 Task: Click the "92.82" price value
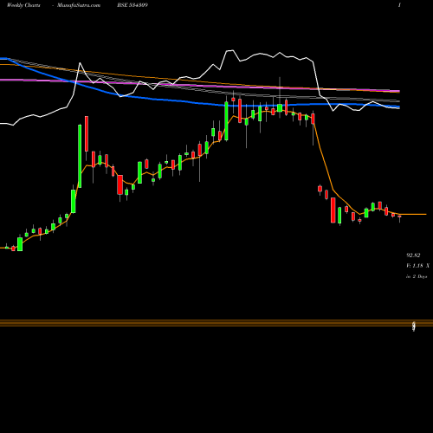tap(413, 255)
